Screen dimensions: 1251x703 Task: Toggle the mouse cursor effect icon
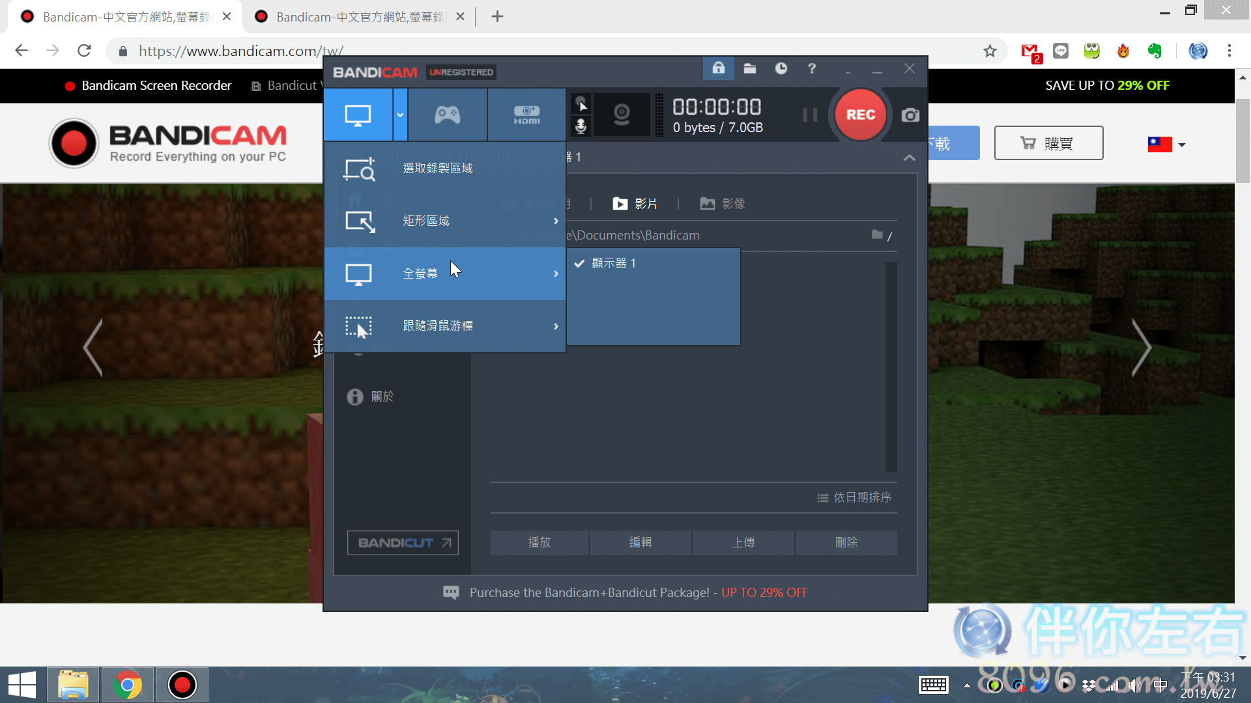(581, 103)
